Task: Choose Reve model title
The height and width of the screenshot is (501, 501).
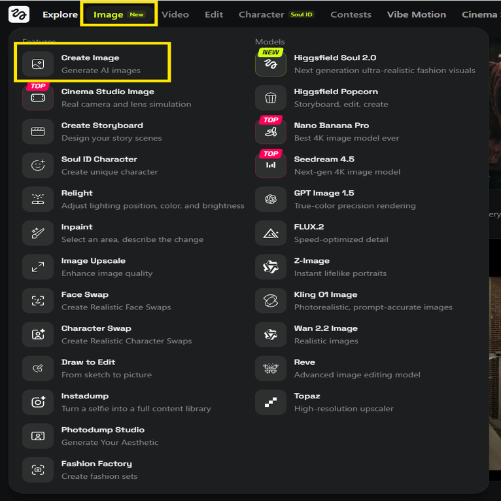Action: [305, 362]
